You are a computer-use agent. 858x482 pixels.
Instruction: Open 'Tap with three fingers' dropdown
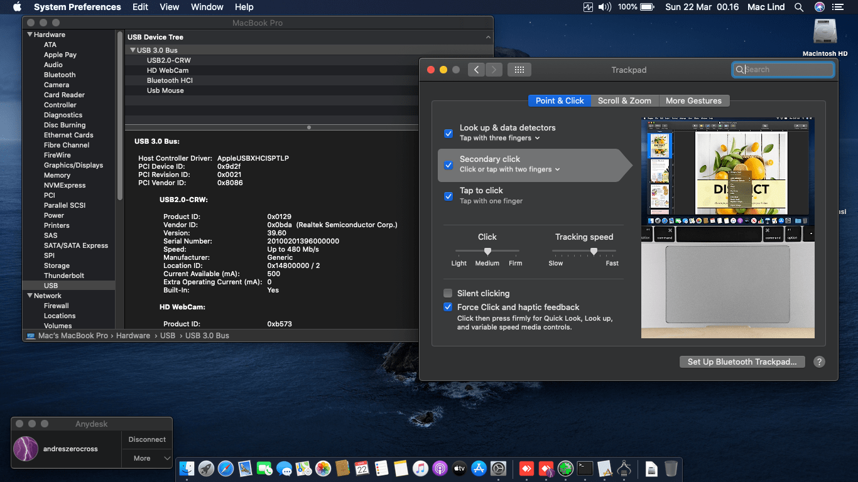pyautogui.click(x=500, y=138)
